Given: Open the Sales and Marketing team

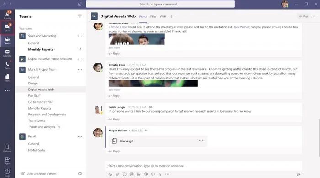Looking at the screenshot, I should point(42,36).
